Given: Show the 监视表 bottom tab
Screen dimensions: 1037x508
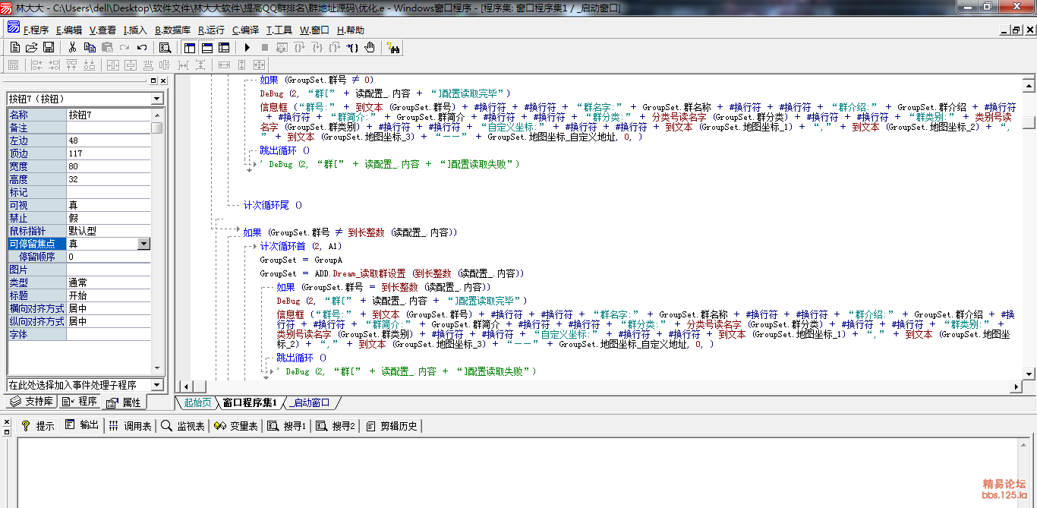Looking at the screenshot, I should click(x=182, y=426).
